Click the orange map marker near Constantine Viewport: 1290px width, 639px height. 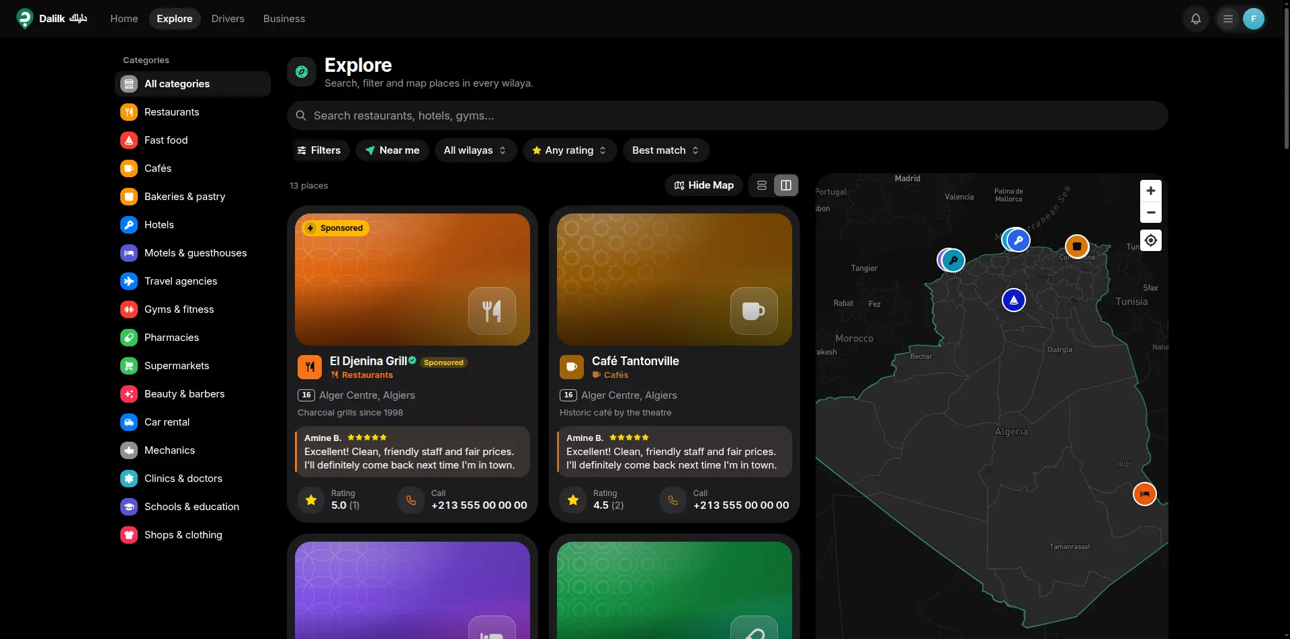[x=1077, y=246]
